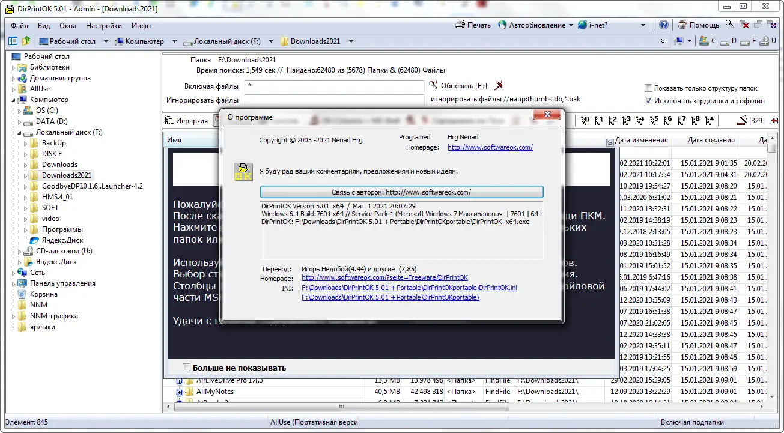Viewport: 784px width, 433px height.
Task: Select the Панель управления tree item
Action: click(x=62, y=283)
